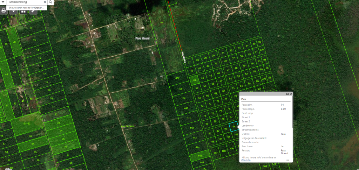Click inside the Grankreekweg search field
Screen dimensions: 359x170
pyautogui.click(x=25, y=2)
